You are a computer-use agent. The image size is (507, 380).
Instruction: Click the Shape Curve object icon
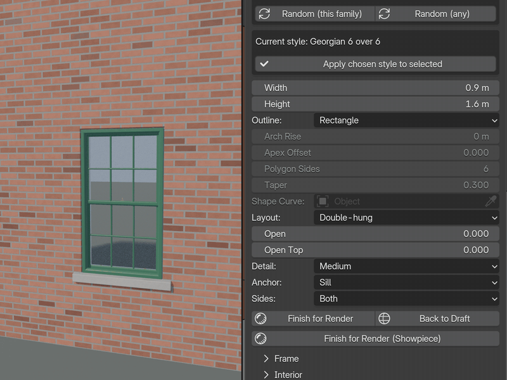pyautogui.click(x=323, y=201)
